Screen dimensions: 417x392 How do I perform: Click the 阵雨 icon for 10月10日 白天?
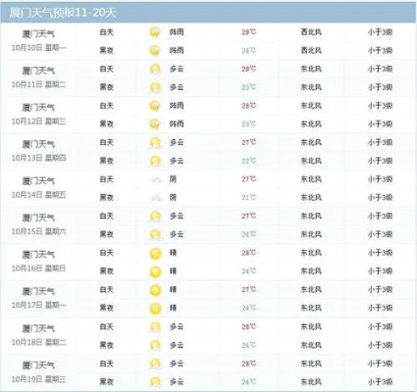point(155,32)
